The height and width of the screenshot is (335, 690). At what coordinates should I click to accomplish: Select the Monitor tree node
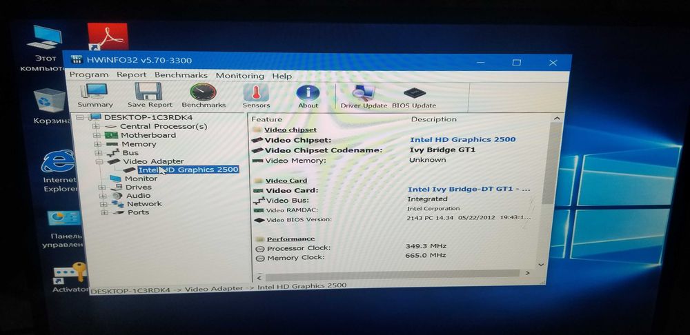pyautogui.click(x=141, y=179)
